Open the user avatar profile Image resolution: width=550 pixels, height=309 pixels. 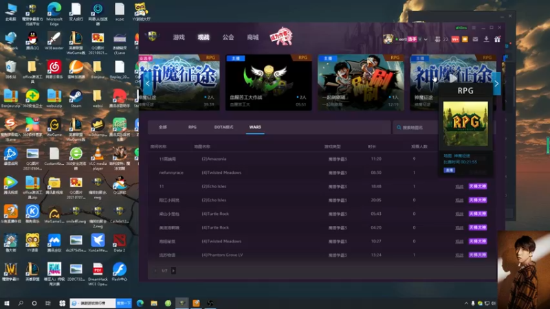[x=388, y=39]
